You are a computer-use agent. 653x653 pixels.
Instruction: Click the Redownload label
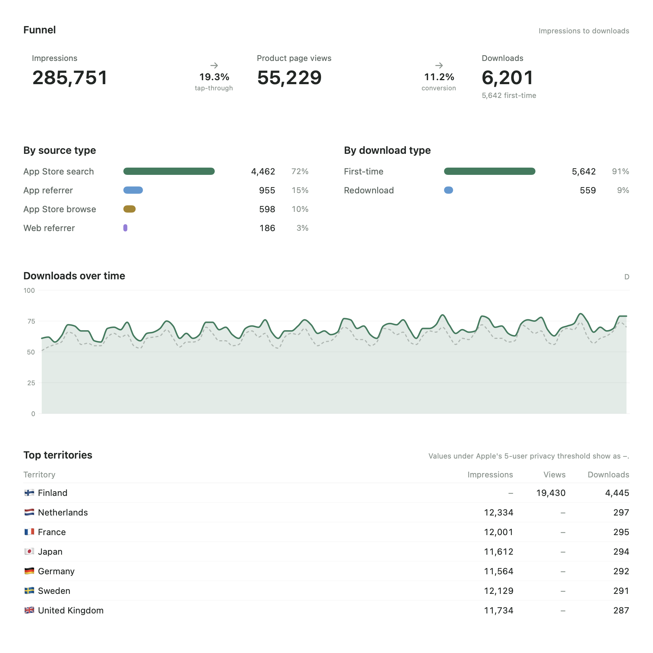(369, 190)
